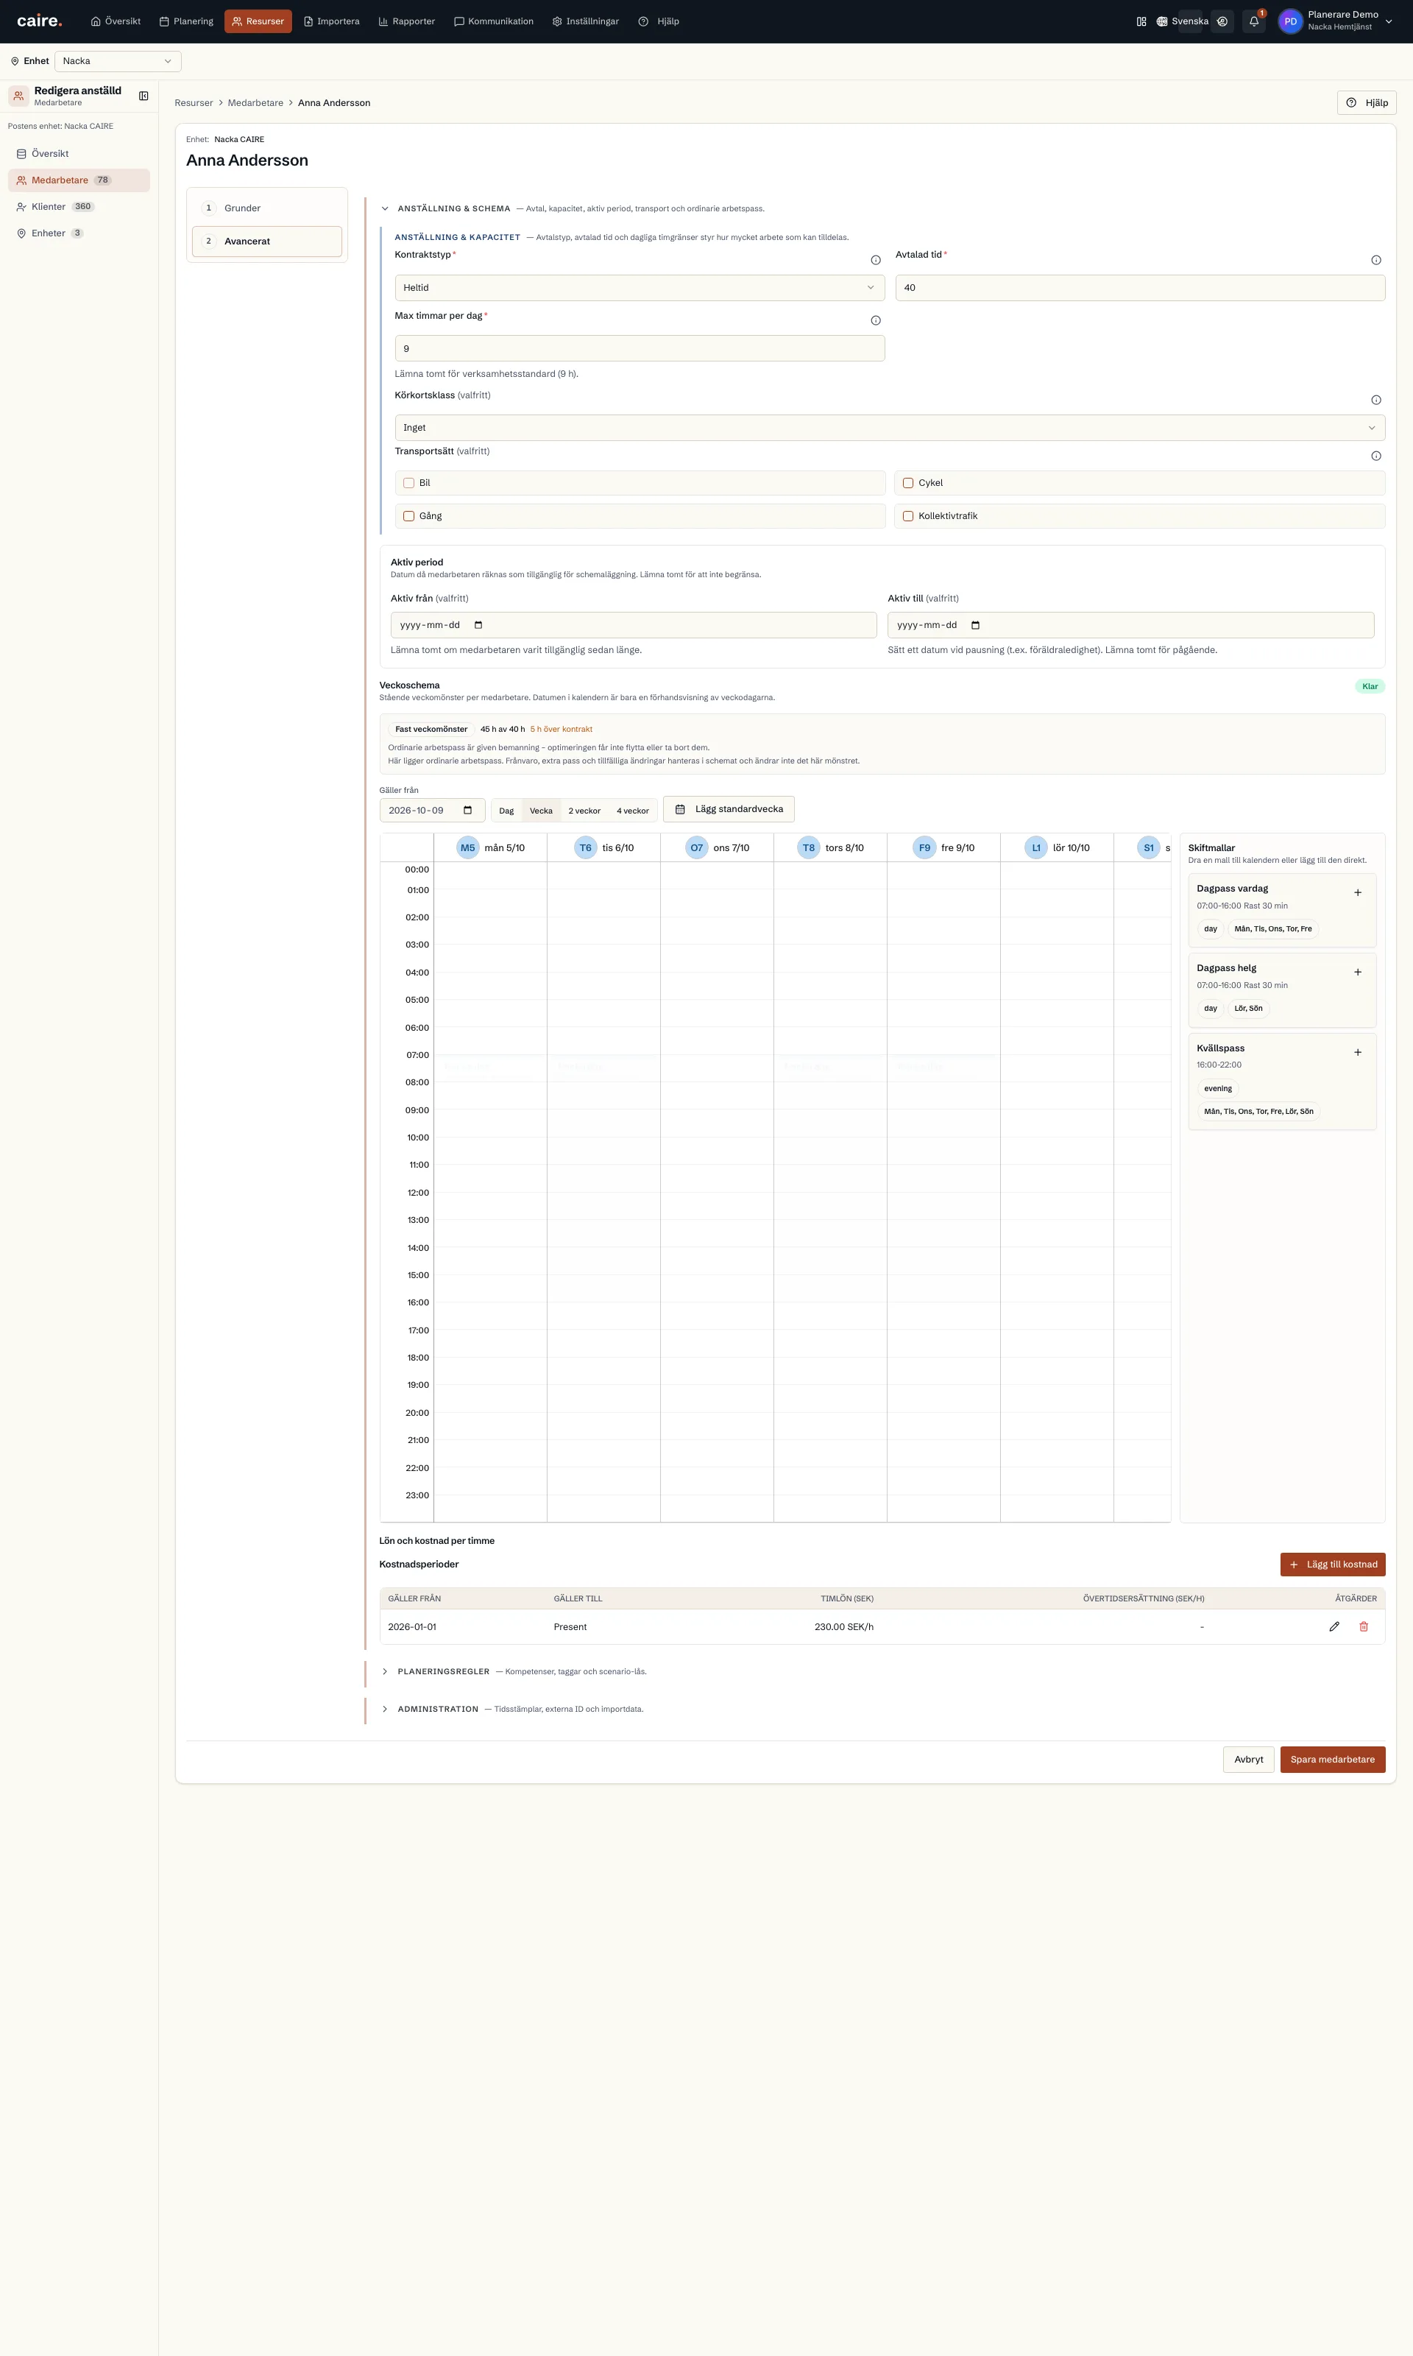1413x2356 pixels.
Task: Click Spara medarbetare button
Action: point(1332,1759)
